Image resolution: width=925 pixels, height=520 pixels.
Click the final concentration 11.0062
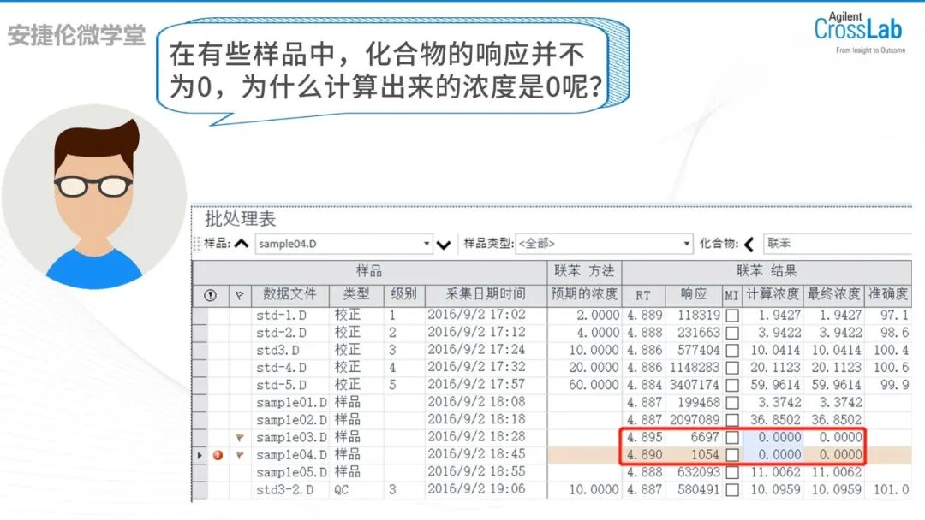click(x=837, y=472)
